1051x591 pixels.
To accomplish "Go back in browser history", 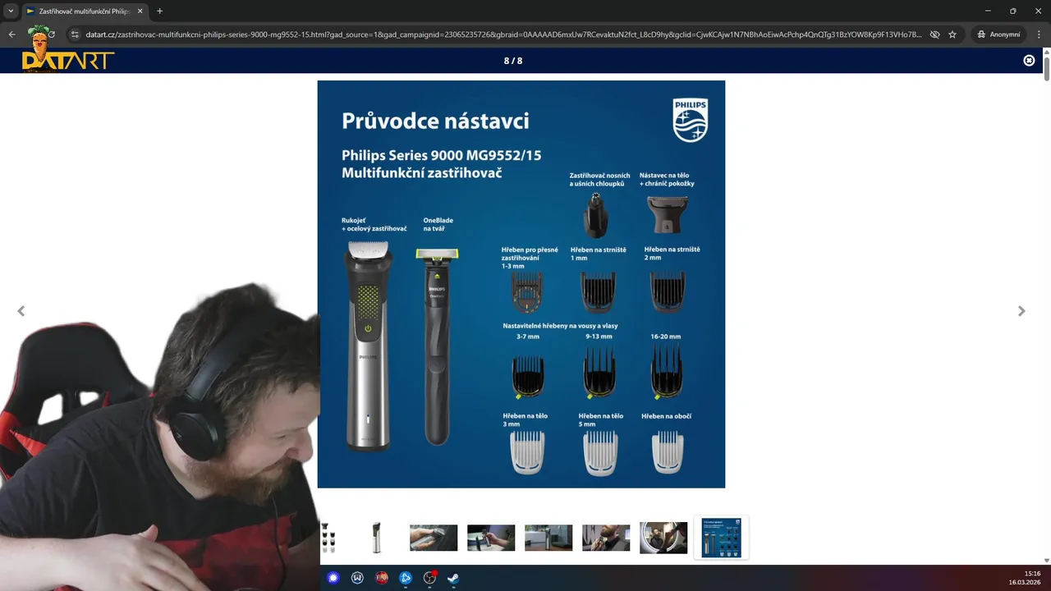I will click(11, 34).
